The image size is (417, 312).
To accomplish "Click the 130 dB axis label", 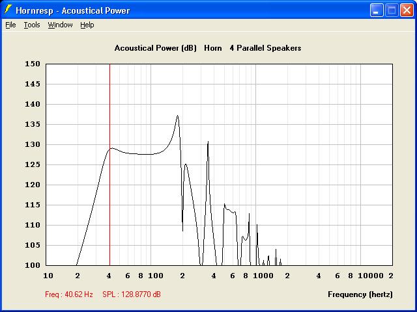I will point(33,144).
